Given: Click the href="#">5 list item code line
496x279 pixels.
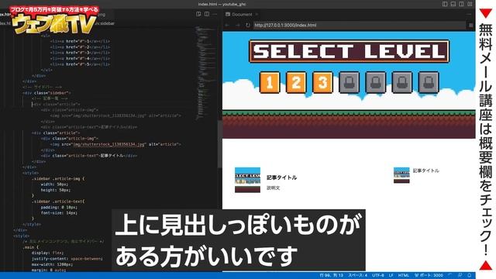Looking at the screenshot, I should click(x=80, y=64).
